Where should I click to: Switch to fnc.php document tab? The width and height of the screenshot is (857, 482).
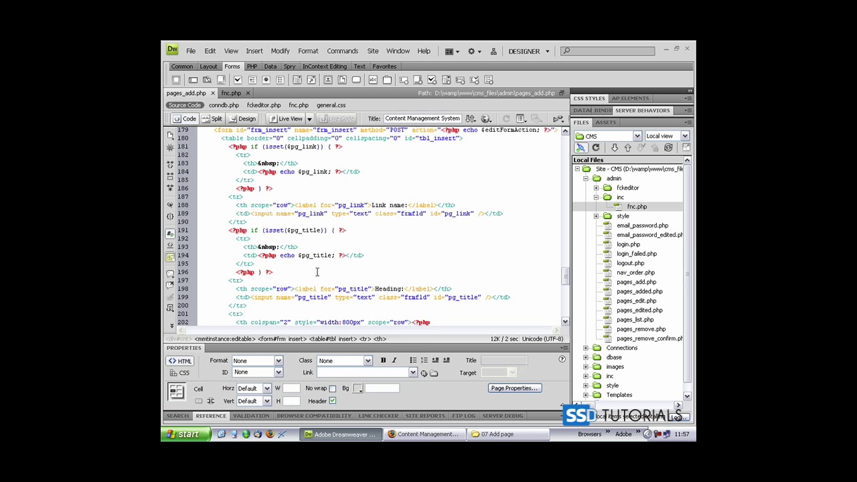[231, 93]
